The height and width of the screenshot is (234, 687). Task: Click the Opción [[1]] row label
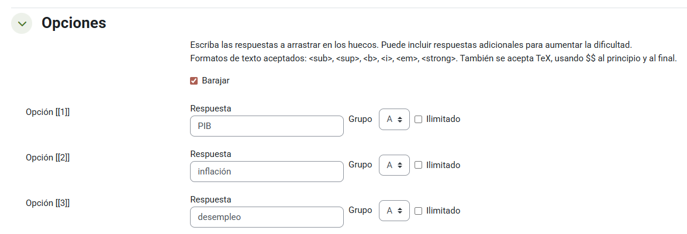tap(48, 112)
